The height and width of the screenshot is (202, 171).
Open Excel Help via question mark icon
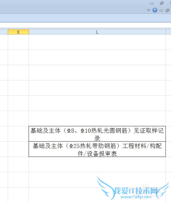pos(155,10)
